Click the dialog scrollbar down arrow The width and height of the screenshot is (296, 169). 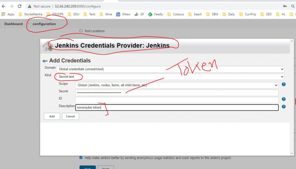click(x=292, y=153)
